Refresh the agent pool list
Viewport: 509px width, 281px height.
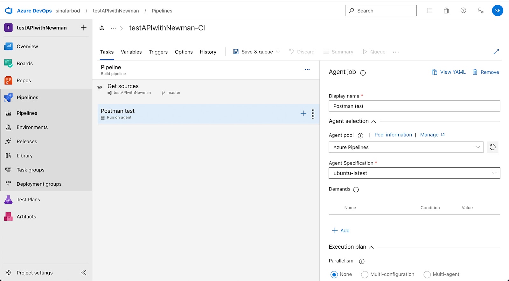click(x=493, y=147)
